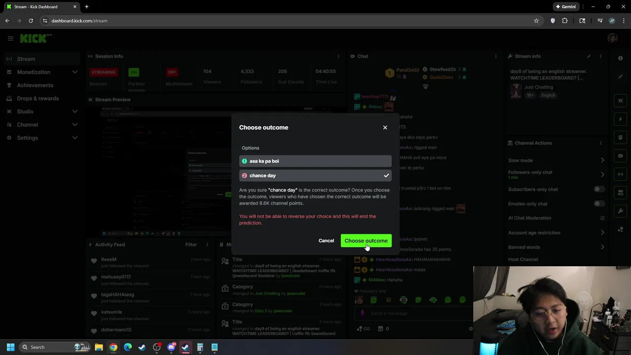
Task: Expand the Settings sidebar section
Action: click(x=41, y=138)
